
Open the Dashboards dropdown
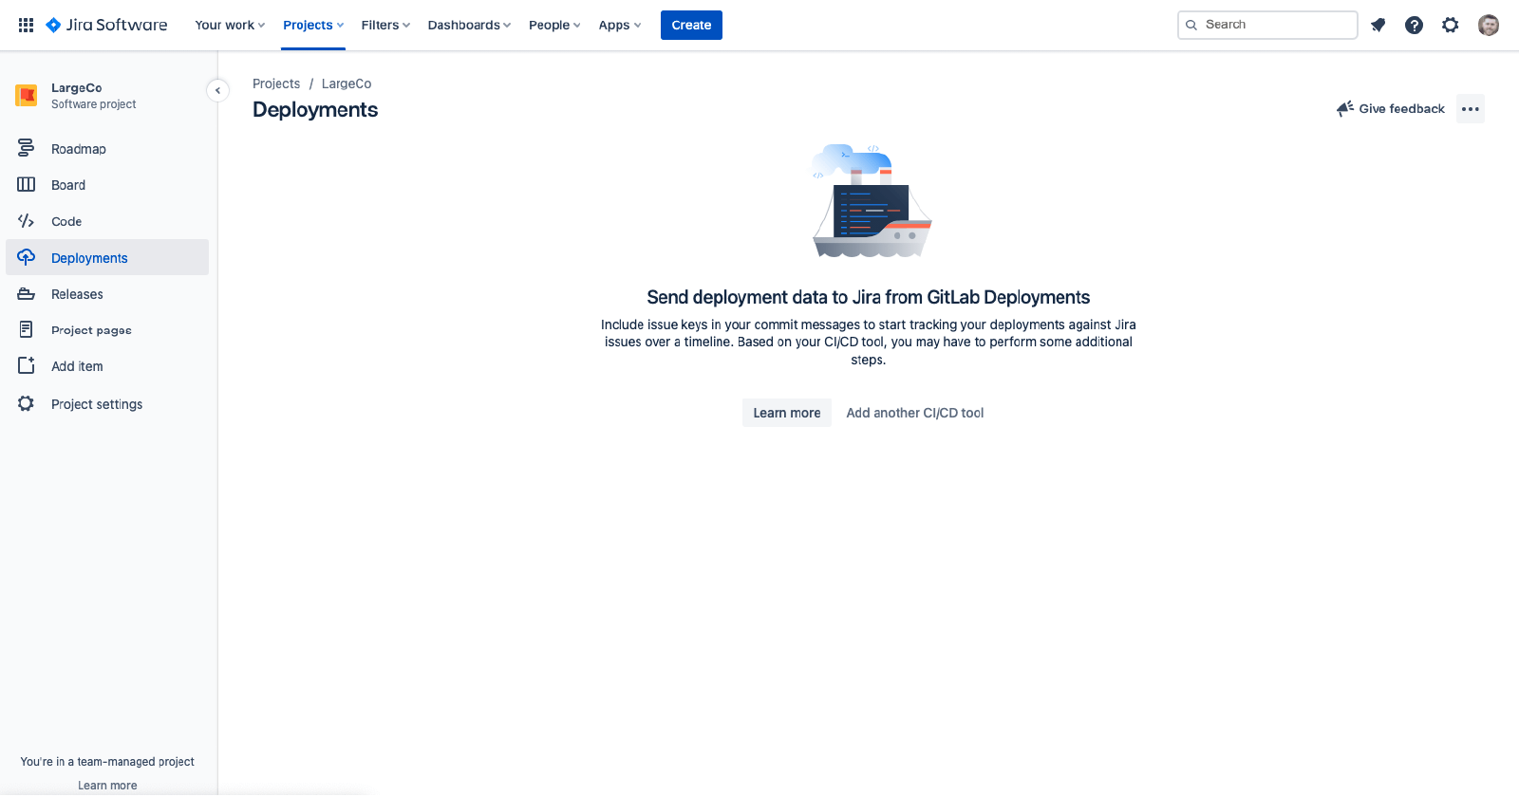469,25
